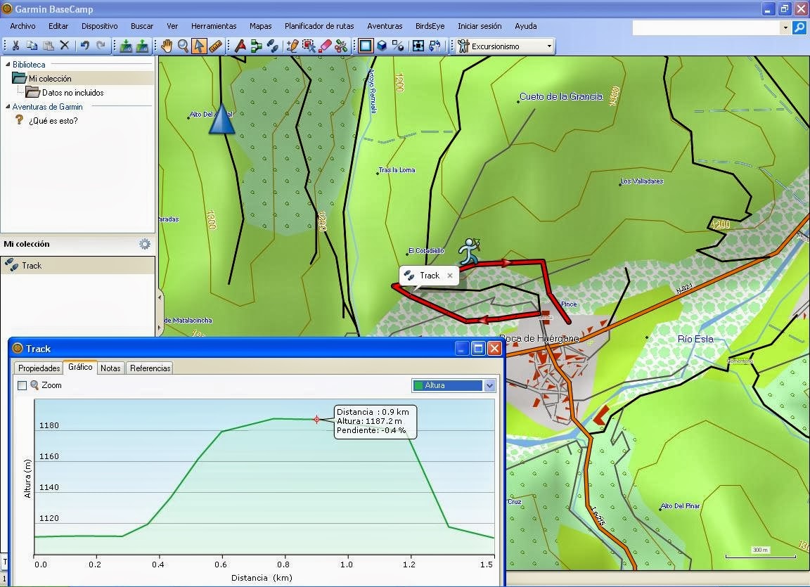Image resolution: width=810 pixels, height=587 pixels.
Task: Activate the Zoom magnifier tool
Action: [184, 45]
